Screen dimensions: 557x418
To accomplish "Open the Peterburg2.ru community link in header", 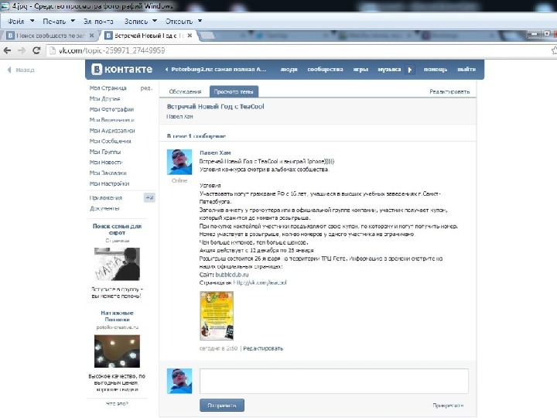I will [216, 70].
